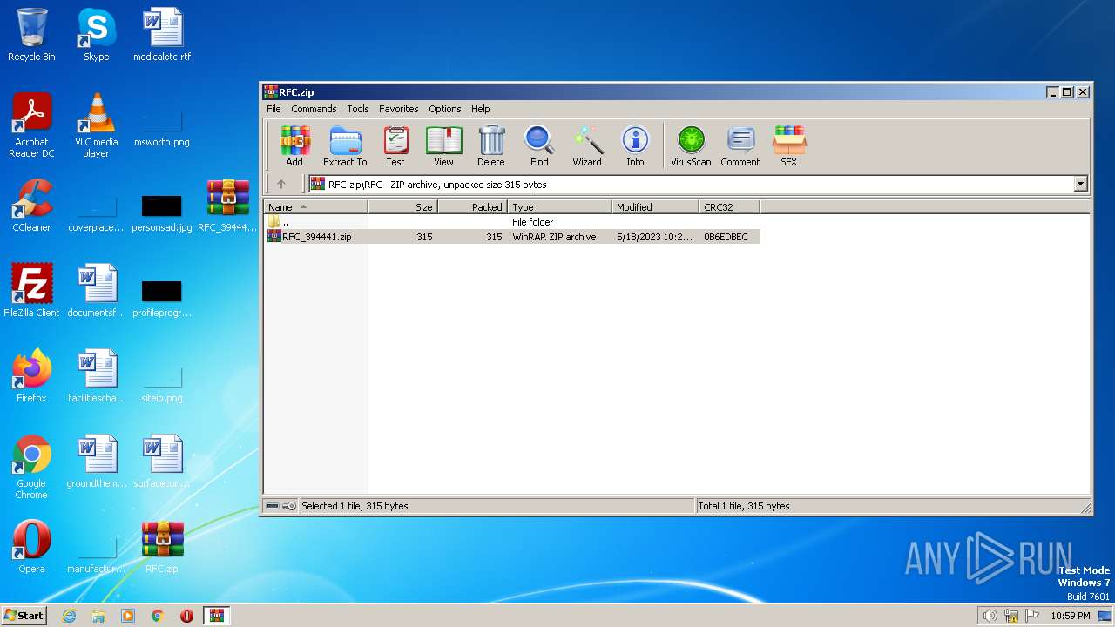
Task: Select medicaletc.rtf desktop file
Action: coord(162,35)
